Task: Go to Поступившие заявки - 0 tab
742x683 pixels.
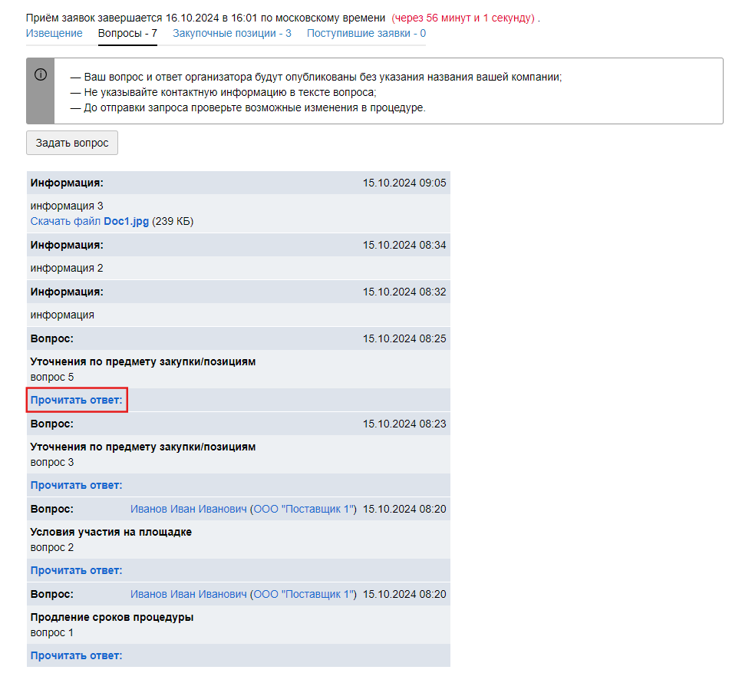Action: [366, 33]
